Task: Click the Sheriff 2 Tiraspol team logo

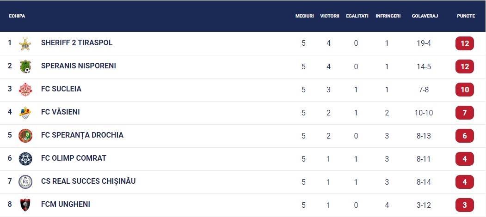Action: point(25,43)
